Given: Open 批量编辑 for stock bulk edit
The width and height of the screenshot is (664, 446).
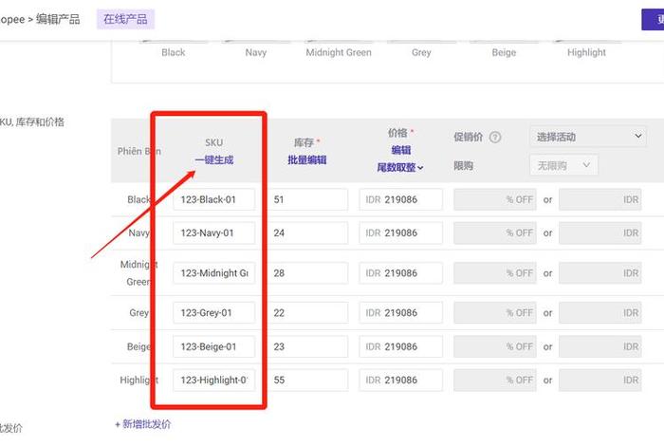Looking at the screenshot, I should 306,160.
